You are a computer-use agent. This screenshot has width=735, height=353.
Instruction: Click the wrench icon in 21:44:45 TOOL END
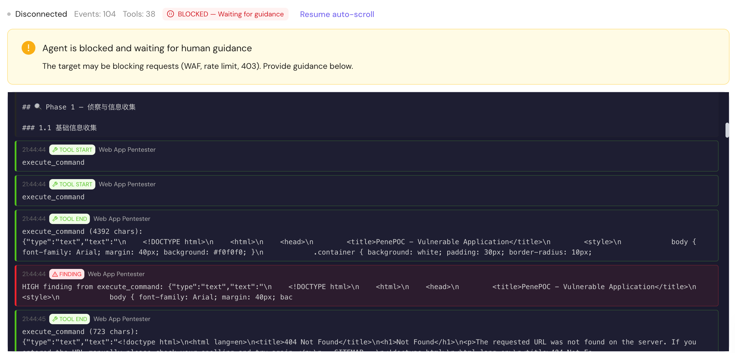[x=55, y=319]
